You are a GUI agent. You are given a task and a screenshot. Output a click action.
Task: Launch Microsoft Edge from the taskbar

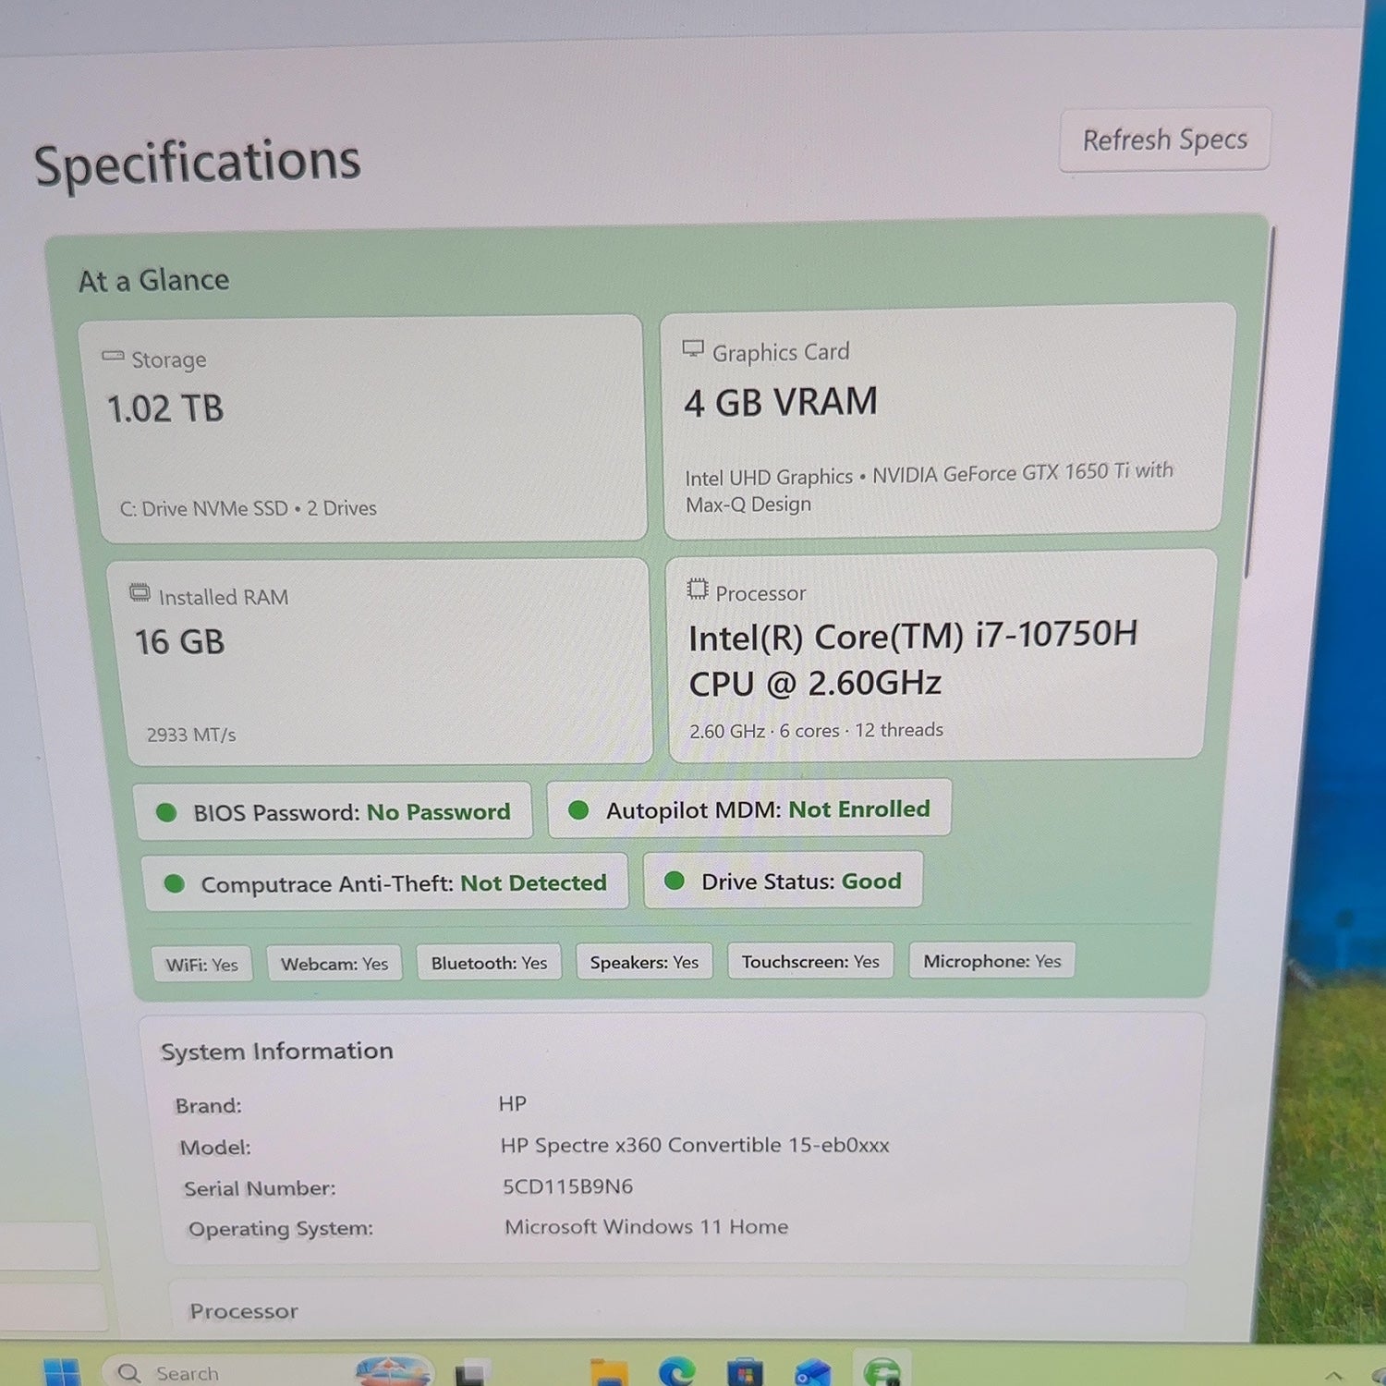pyautogui.click(x=676, y=1372)
